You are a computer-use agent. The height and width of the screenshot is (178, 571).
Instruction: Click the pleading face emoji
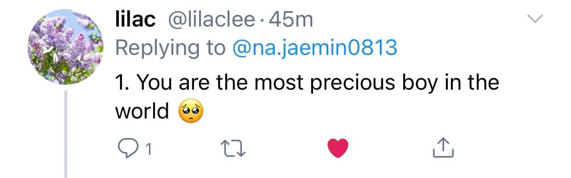[190, 112]
